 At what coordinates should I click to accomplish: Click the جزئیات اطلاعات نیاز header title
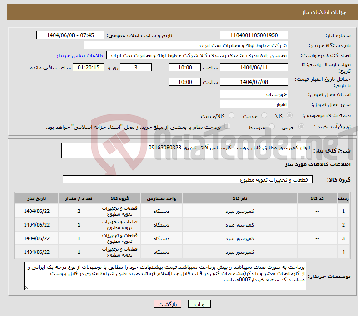pyautogui.click(x=324, y=12)
